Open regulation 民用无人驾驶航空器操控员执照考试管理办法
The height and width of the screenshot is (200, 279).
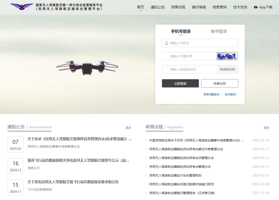click(180, 167)
